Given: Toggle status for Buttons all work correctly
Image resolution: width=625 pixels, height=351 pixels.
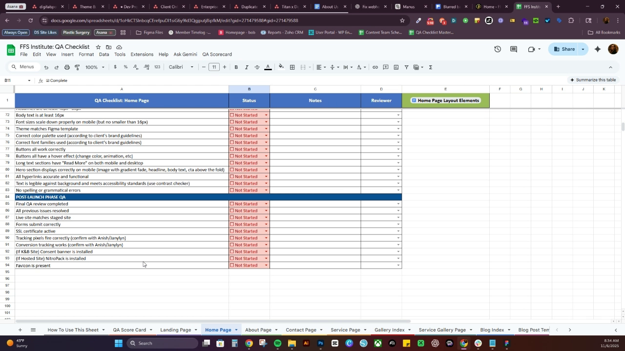Looking at the screenshot, I should pyautogui.click(x=232, y=150).
